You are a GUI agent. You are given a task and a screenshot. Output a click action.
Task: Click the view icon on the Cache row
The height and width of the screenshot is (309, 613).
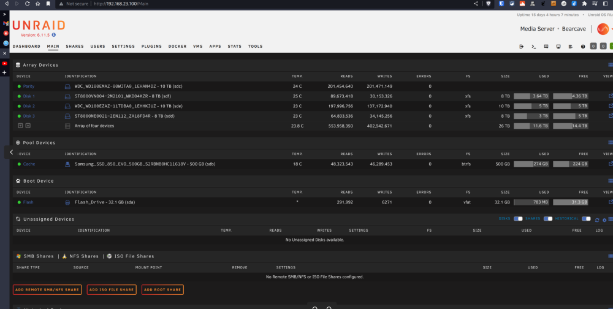point(611,164)
